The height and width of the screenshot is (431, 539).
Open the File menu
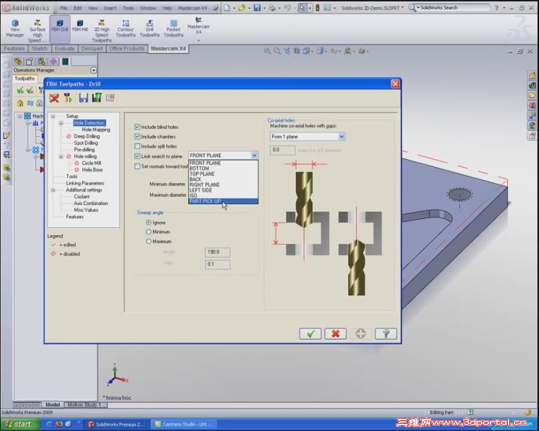pyautogui.click(x=63, y=8)
